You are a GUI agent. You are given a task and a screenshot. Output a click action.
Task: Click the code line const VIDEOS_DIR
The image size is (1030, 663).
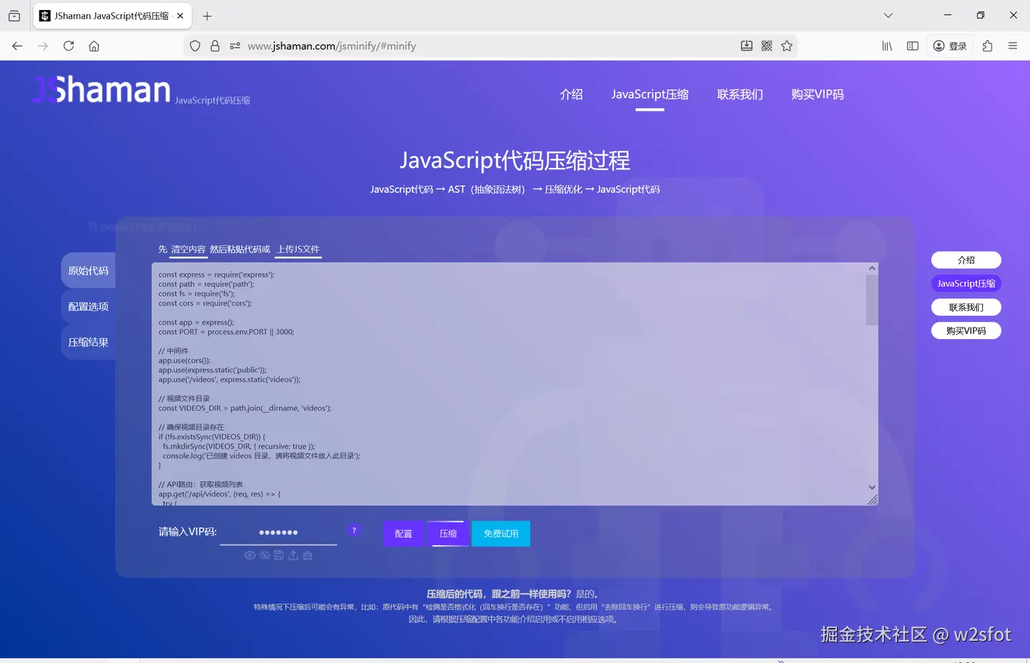tap(245, 408)
